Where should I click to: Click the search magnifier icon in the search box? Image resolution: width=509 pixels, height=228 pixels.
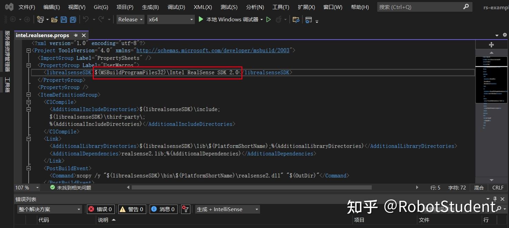click(x=466, y=7)
